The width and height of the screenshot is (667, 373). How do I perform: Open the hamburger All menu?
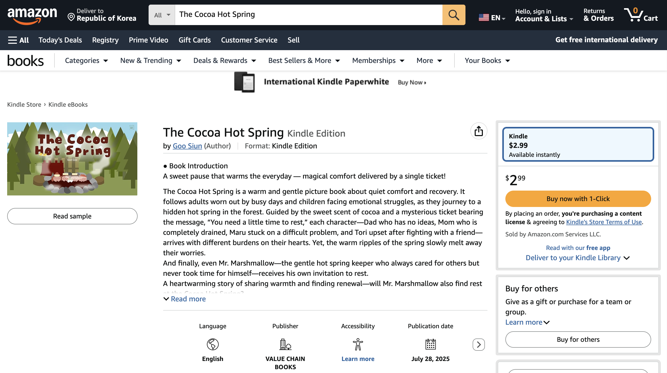[x=18, y=40]
